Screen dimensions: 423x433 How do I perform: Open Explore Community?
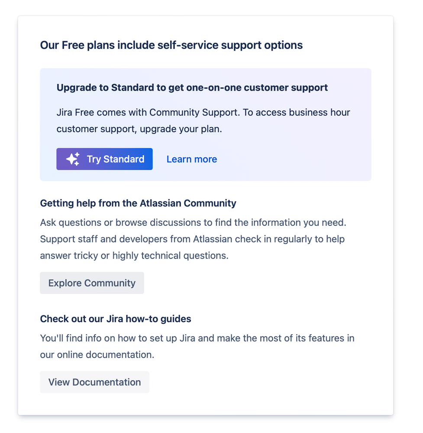[x=92, y=283]
